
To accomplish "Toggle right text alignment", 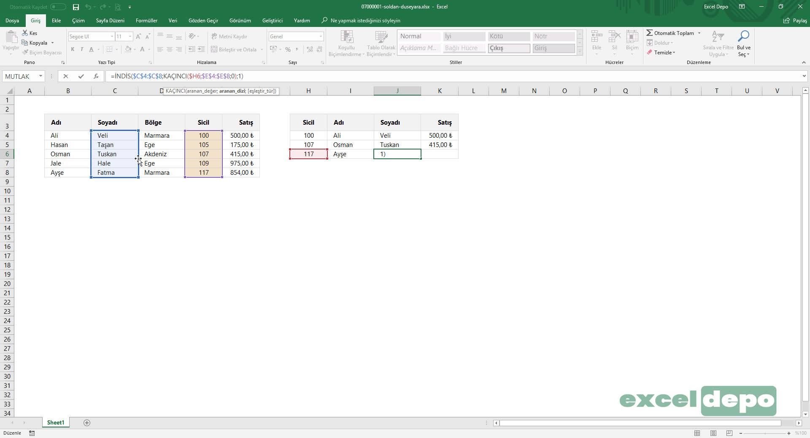I will (x=179, y=49).
